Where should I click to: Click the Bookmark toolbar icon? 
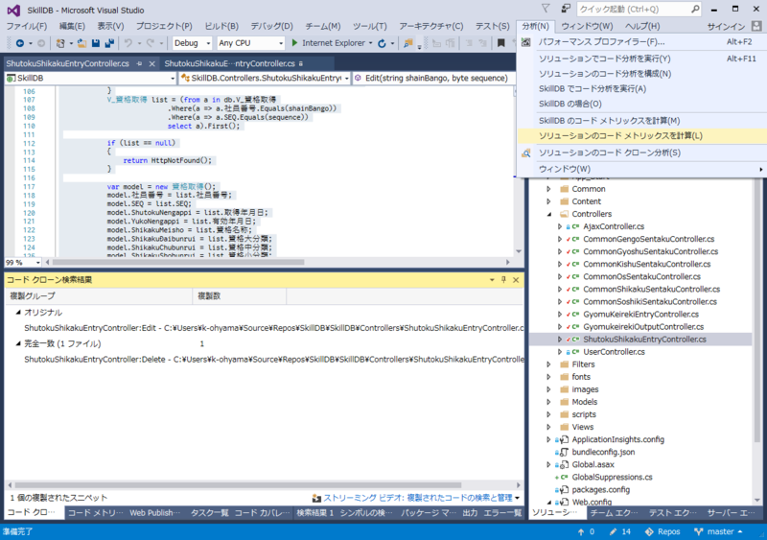pos(500,43)
